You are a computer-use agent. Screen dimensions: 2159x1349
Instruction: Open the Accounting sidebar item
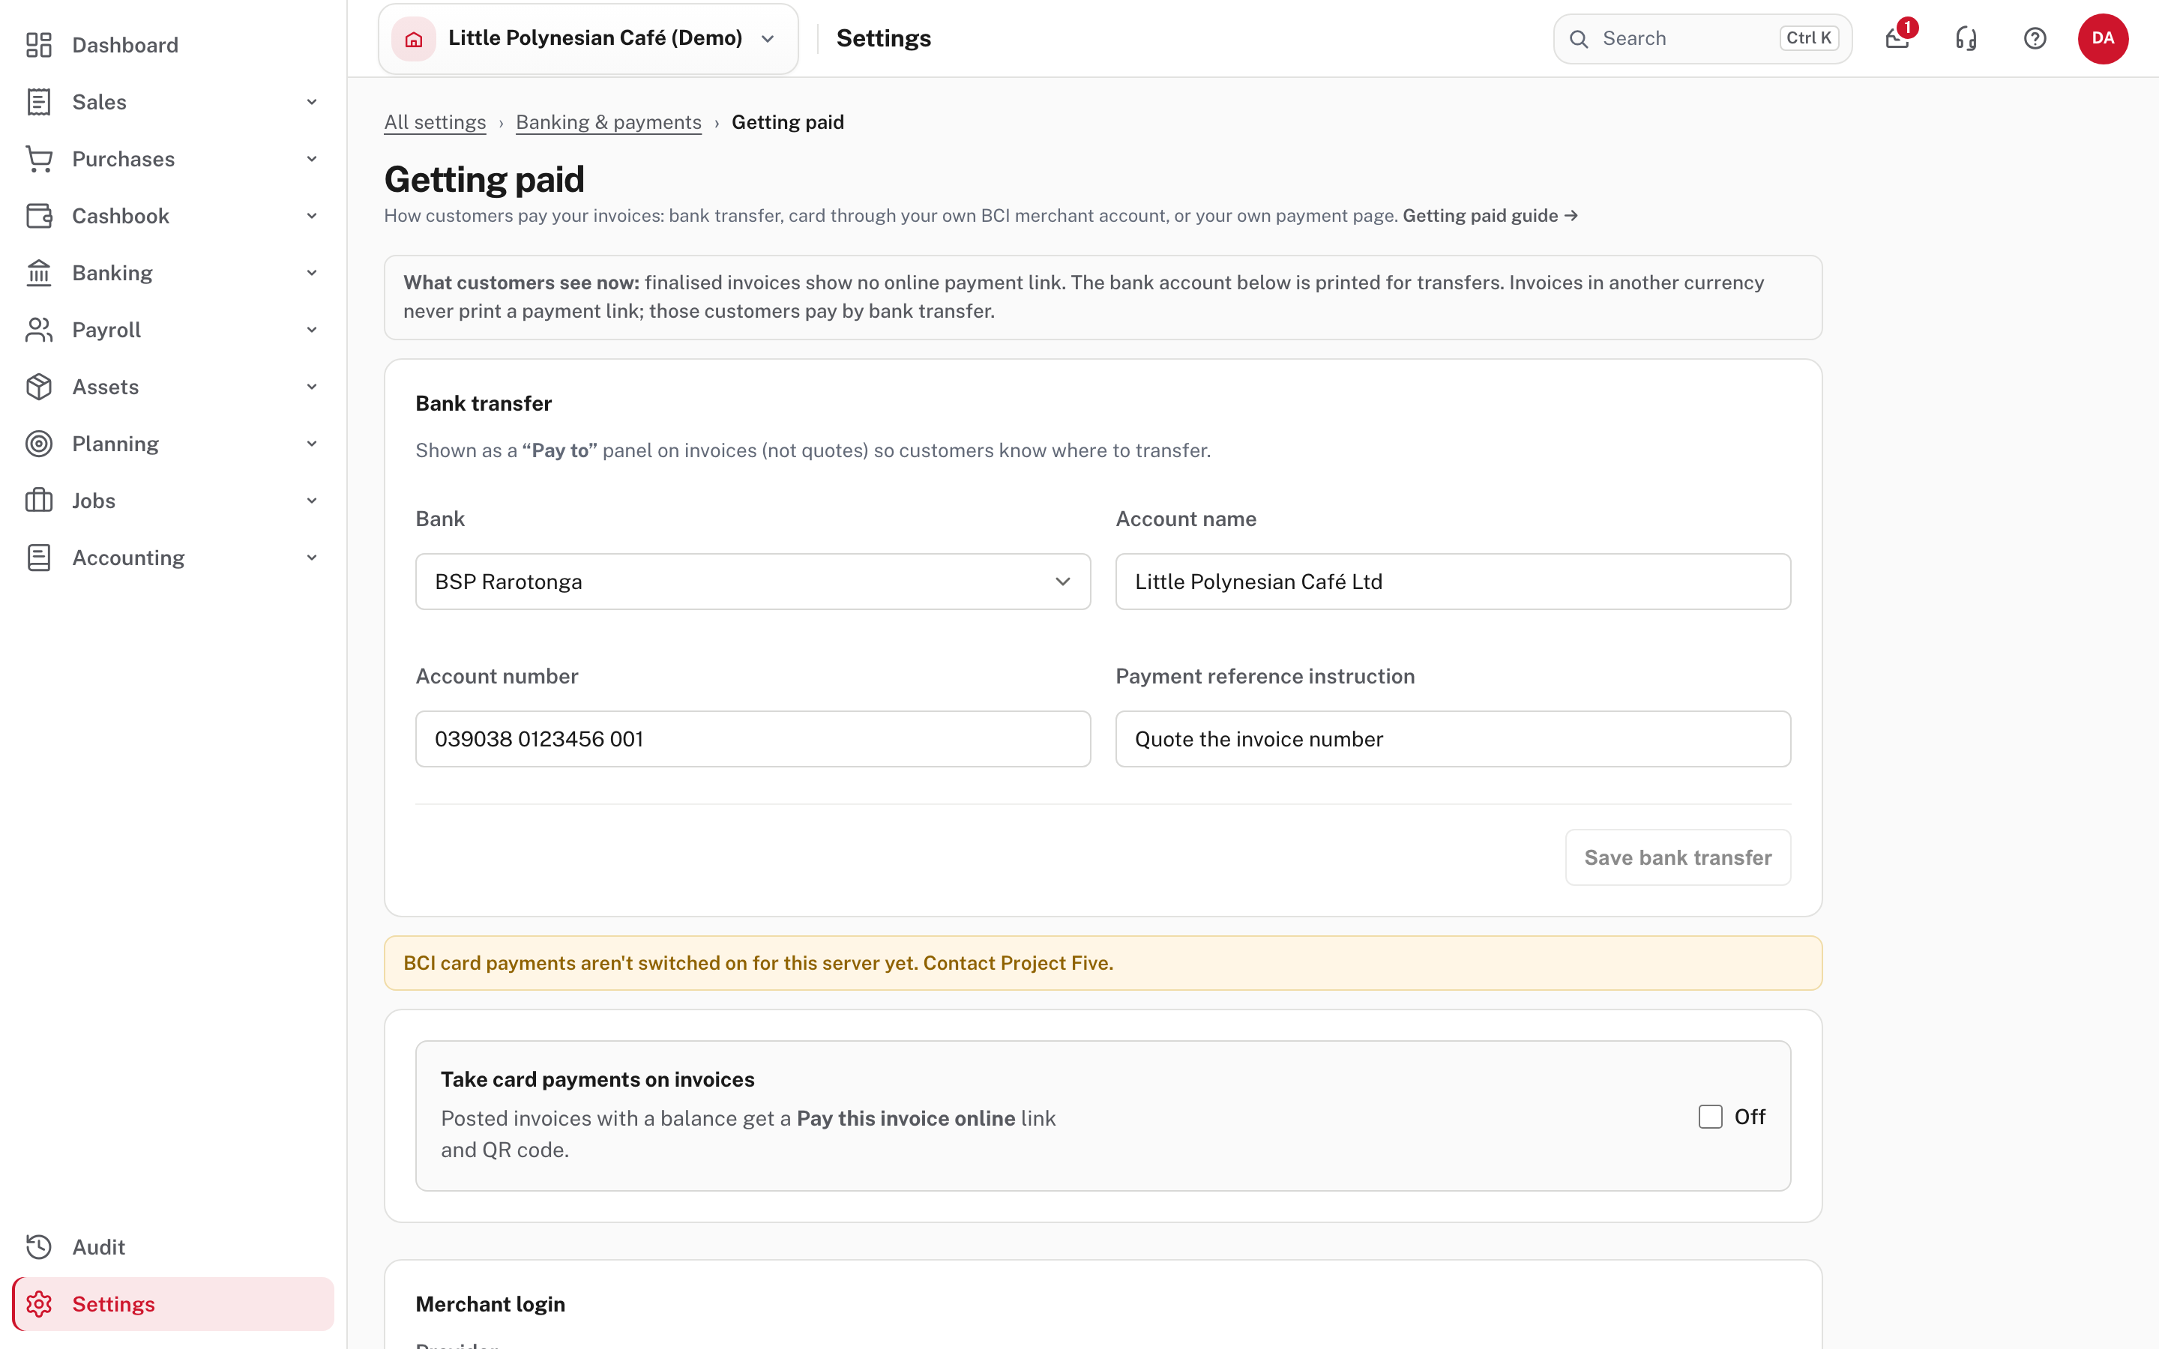pos(173,558)
